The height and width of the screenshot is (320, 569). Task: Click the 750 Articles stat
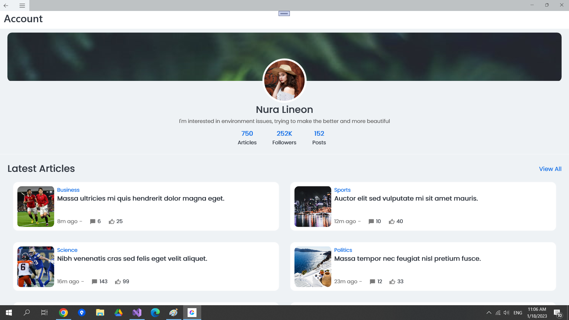pos(247,134)
